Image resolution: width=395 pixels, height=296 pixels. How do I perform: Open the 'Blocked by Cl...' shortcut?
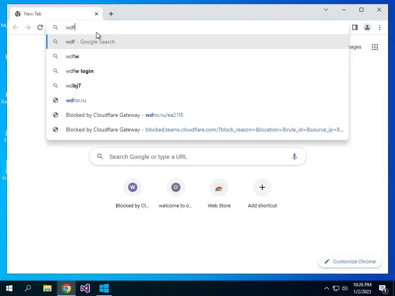[x=133, y=194]
